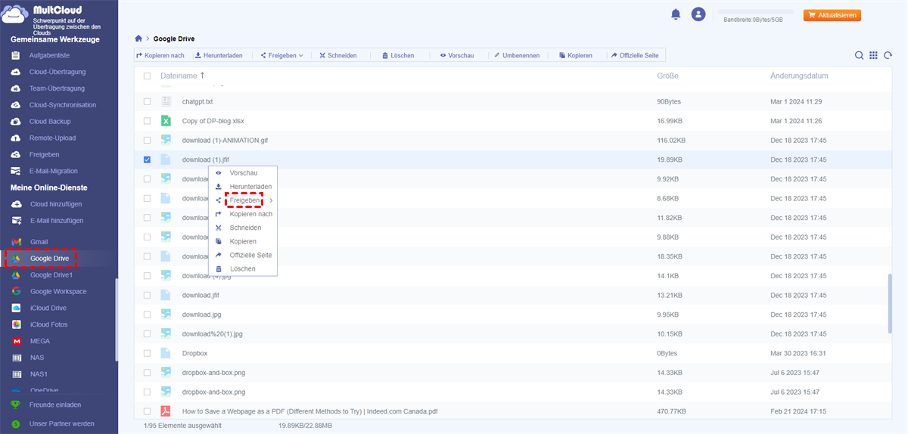The image size is (908, 434).
Task: Choose Kopieren in the context menu
Action: 243,241
